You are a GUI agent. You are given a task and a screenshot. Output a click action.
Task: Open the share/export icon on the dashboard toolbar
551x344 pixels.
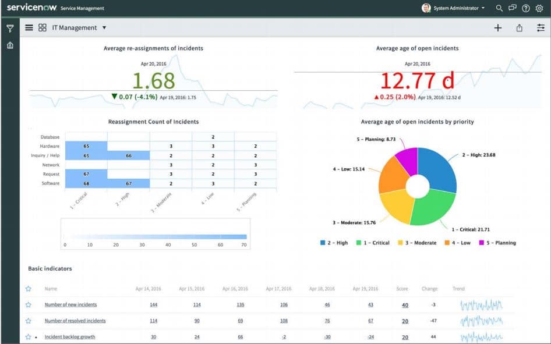tap(518, 27)
